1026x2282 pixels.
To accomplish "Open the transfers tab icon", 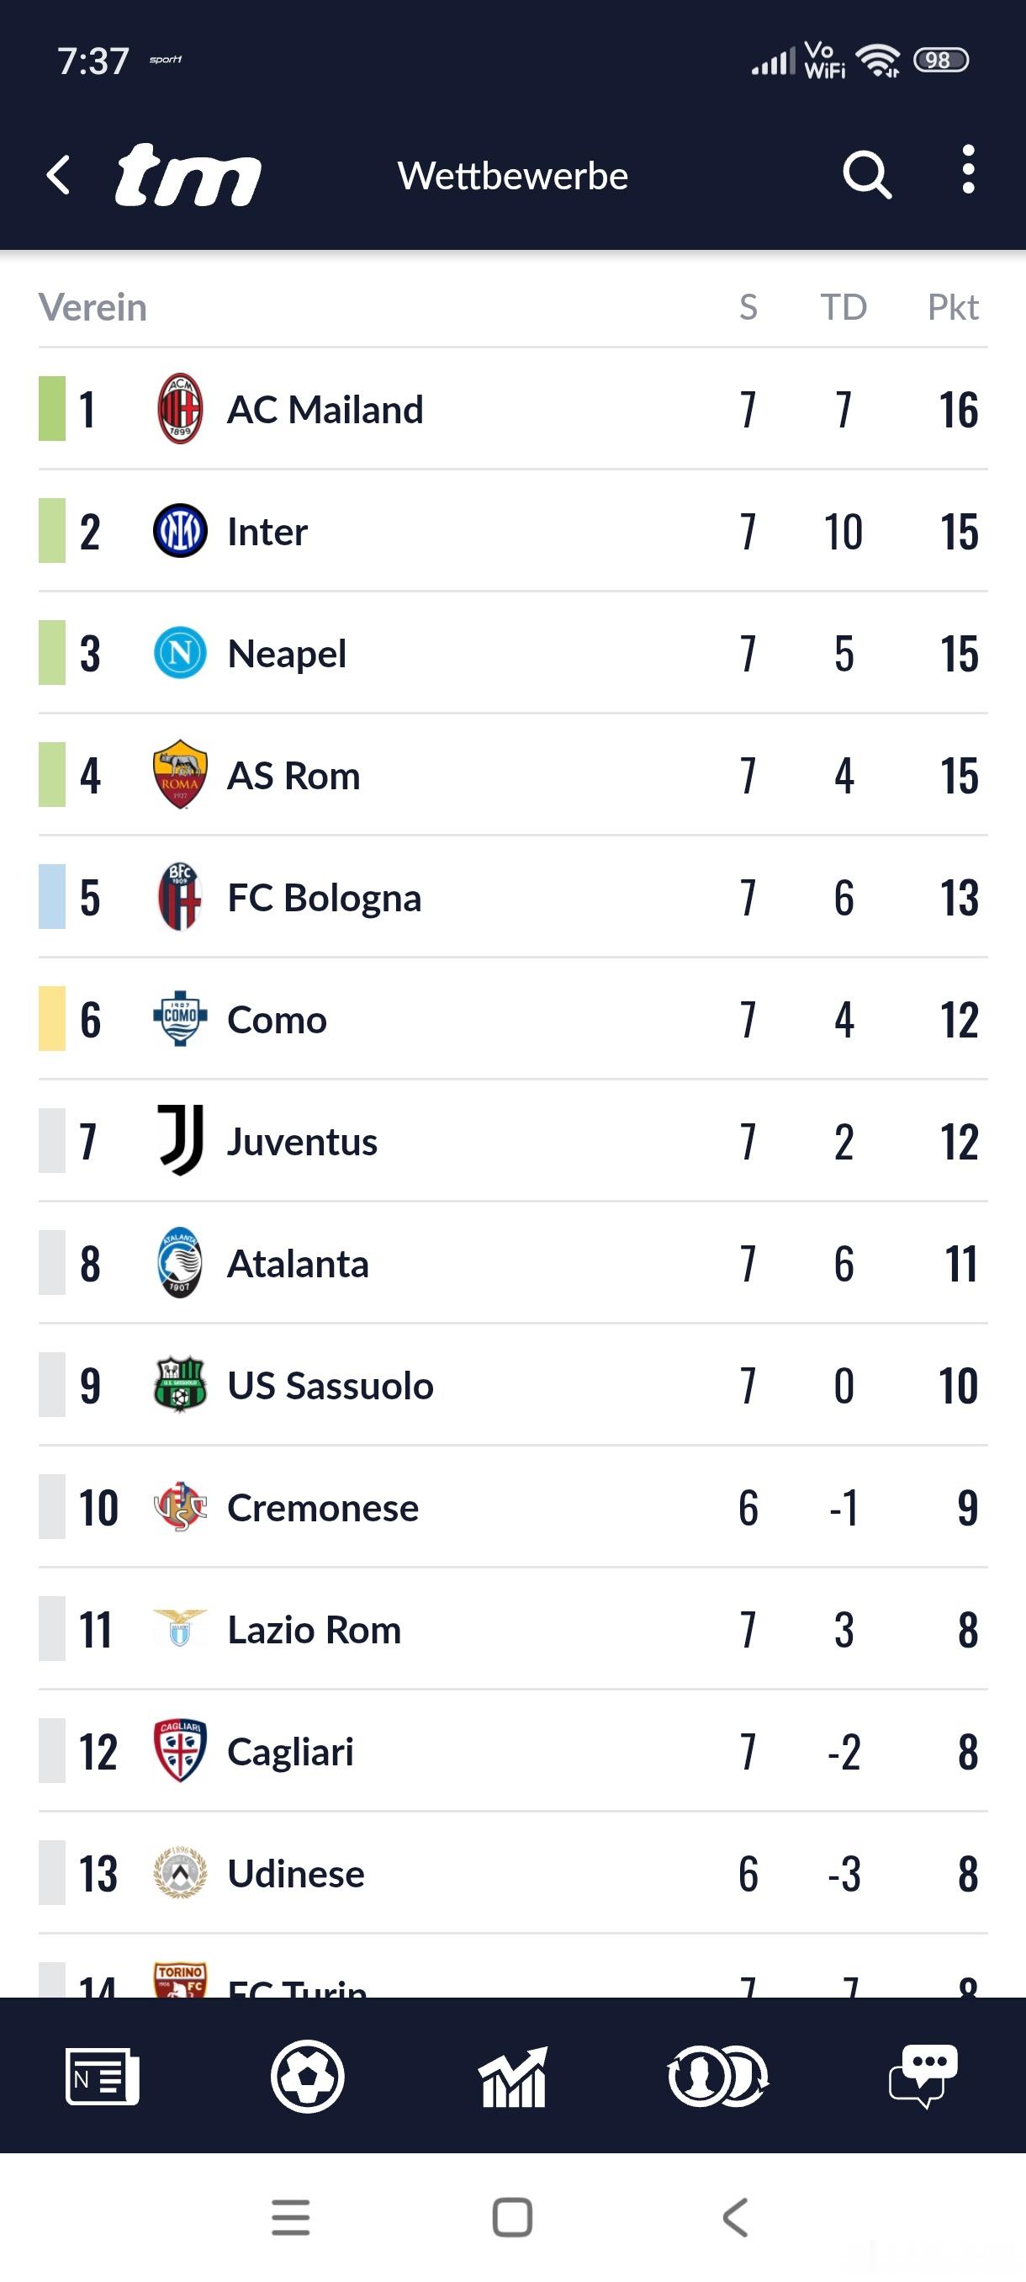I will pyautogui.click(x=718, y=2076).
